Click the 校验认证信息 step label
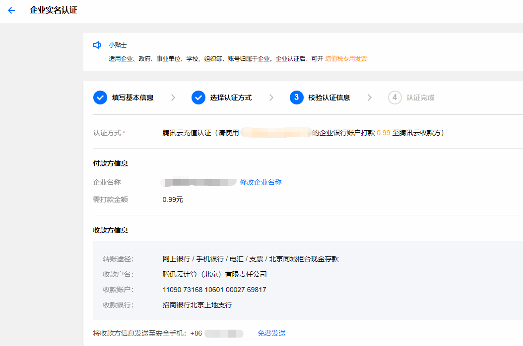This screenshot has height=346, width=523. [329, 98]
